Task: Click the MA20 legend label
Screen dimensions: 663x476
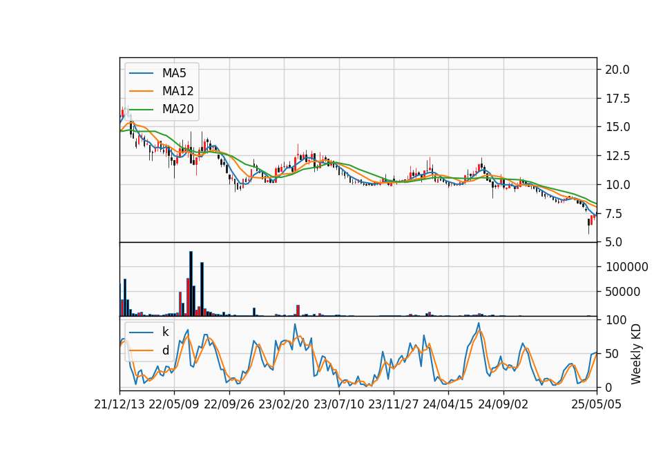Action: (177, 109)
